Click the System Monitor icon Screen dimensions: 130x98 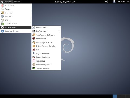pyautogui.click(x=34, y=68)
